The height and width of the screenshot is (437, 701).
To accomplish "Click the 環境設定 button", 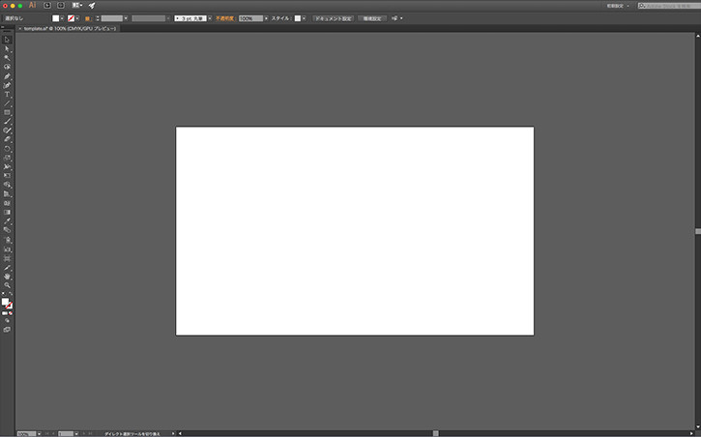I will 372,18.
